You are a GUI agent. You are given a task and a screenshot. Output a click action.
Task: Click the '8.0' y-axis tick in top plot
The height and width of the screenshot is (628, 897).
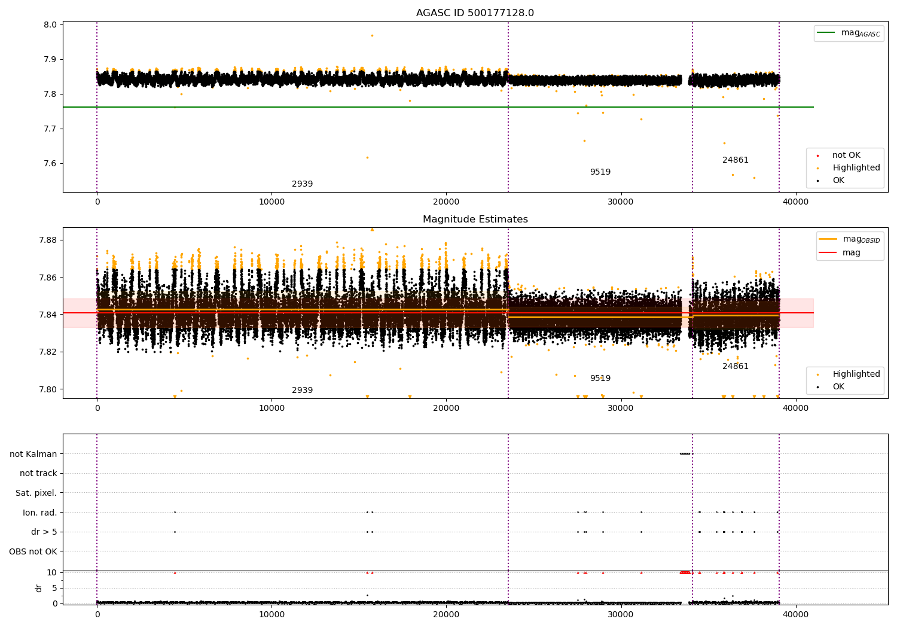pyautogui.click(x=51, y=25)
